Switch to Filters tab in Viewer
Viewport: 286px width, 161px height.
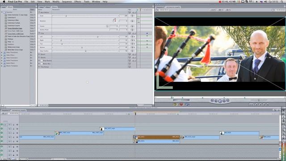point(48,7)
